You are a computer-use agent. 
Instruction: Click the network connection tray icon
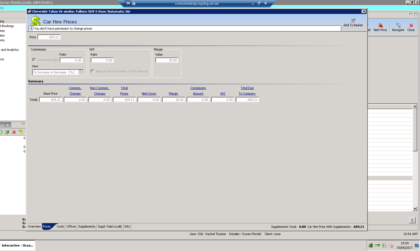click(384, 245)
